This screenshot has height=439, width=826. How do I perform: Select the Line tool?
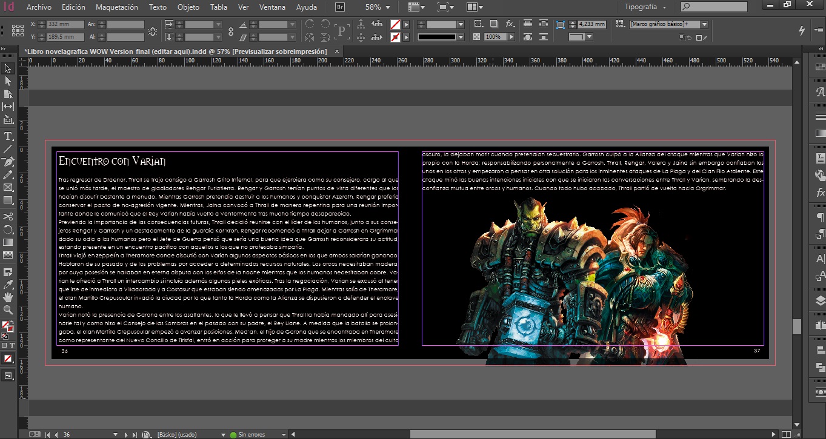tap(8, 148)
